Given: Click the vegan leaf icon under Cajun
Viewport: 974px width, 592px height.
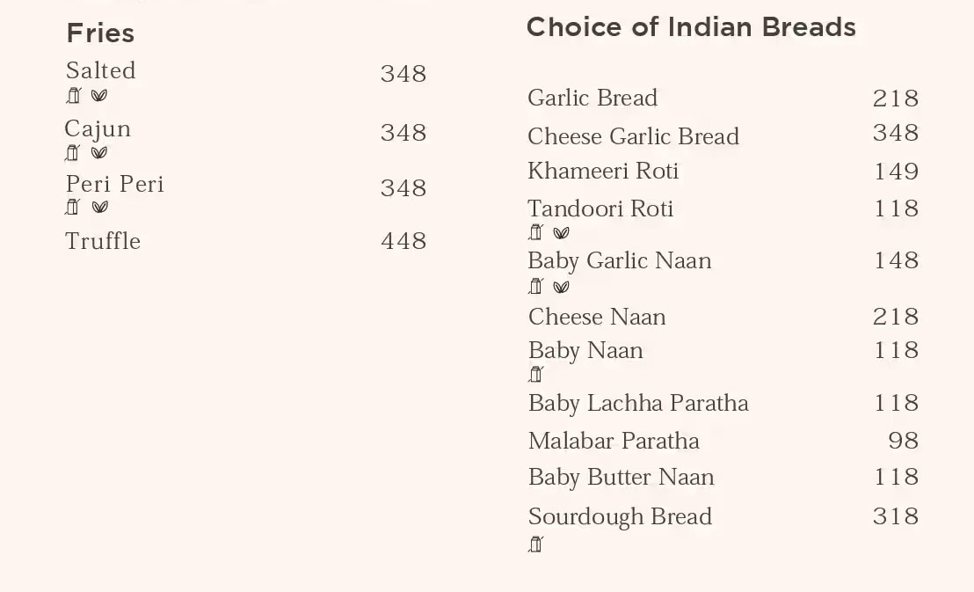Looking at the screenshot, I should click(99, 153).
